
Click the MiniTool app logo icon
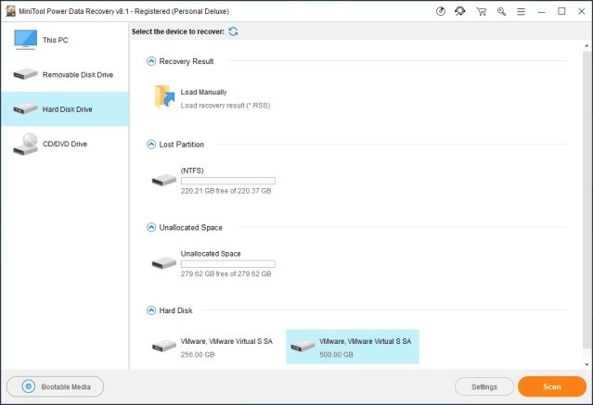(x=10, y=11)
